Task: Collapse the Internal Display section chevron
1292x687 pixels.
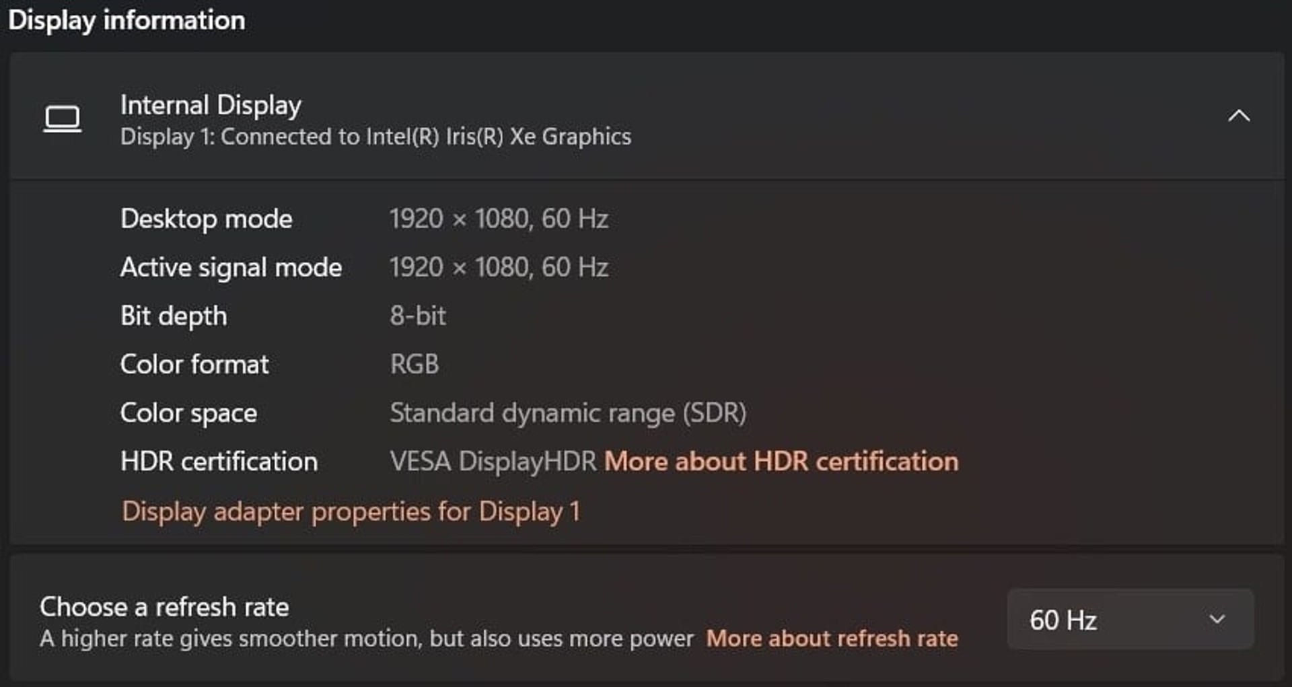Action: tap(1239, 116)
